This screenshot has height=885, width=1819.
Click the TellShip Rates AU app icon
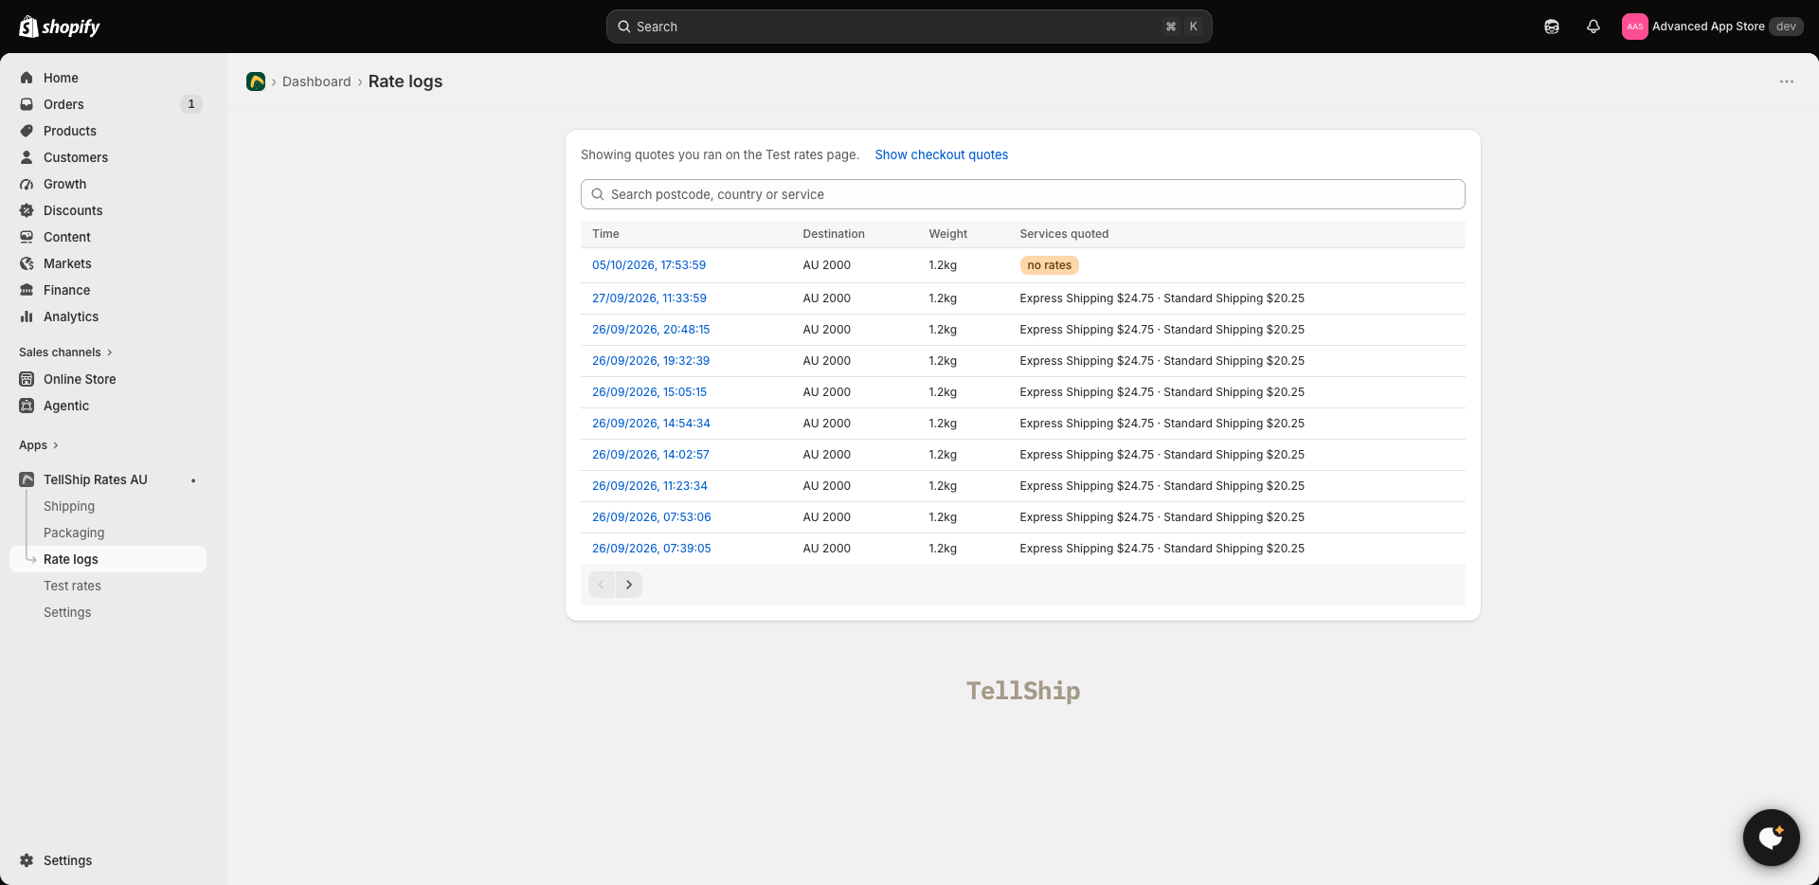(x=27, y=479)
